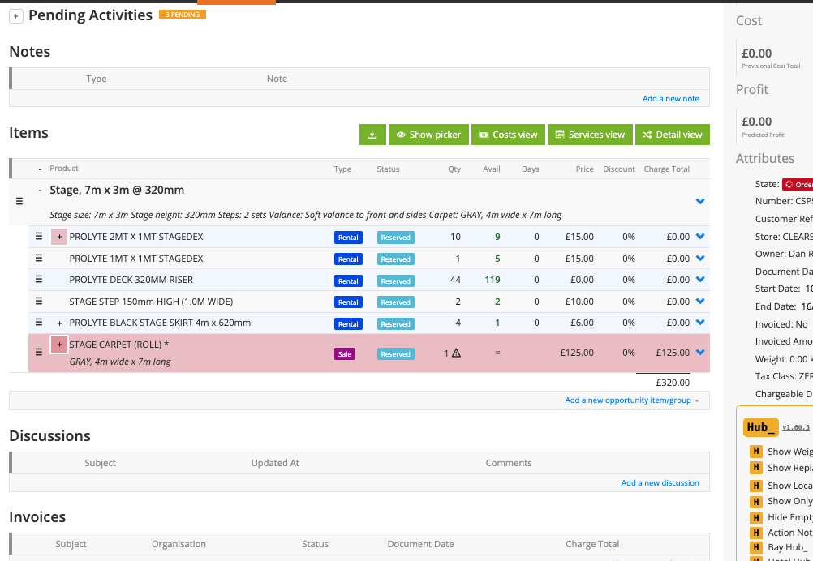Click availability 119 on PROLYTE DECK row

coord(492,280)
